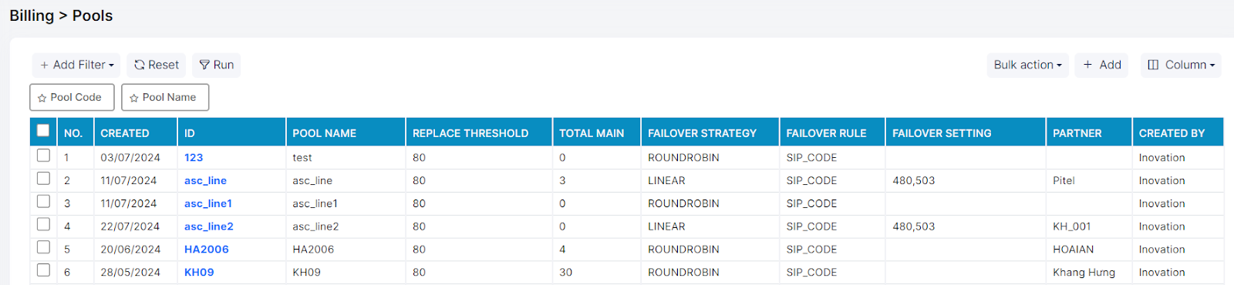Click the Run filter funnel icon
The image size is (1234, 285).
pyautogui.click(x=204, y=65)
